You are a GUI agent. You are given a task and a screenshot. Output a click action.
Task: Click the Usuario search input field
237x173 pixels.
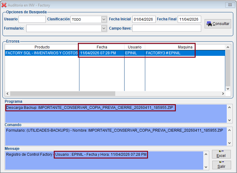[x=32, y=19]
